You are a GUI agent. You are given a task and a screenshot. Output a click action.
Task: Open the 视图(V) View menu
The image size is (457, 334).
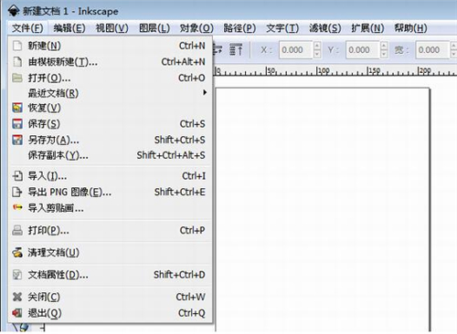coord(112,28)
